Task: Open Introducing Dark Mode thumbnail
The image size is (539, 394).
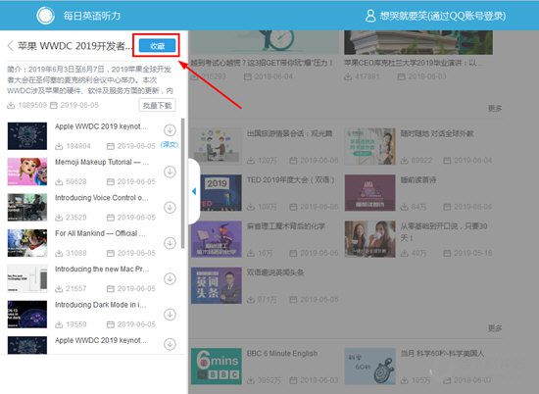Action: [27, 315]
